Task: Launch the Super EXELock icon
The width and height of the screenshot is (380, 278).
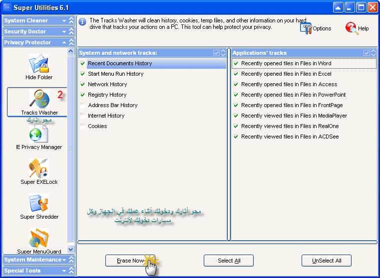Action: [39, 168]
